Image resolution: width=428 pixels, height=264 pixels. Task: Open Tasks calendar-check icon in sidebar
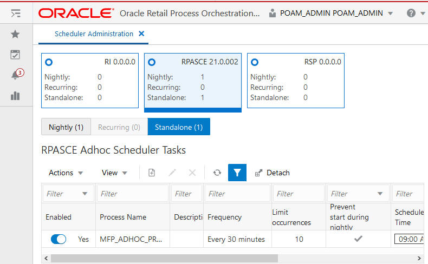(15, 55)
